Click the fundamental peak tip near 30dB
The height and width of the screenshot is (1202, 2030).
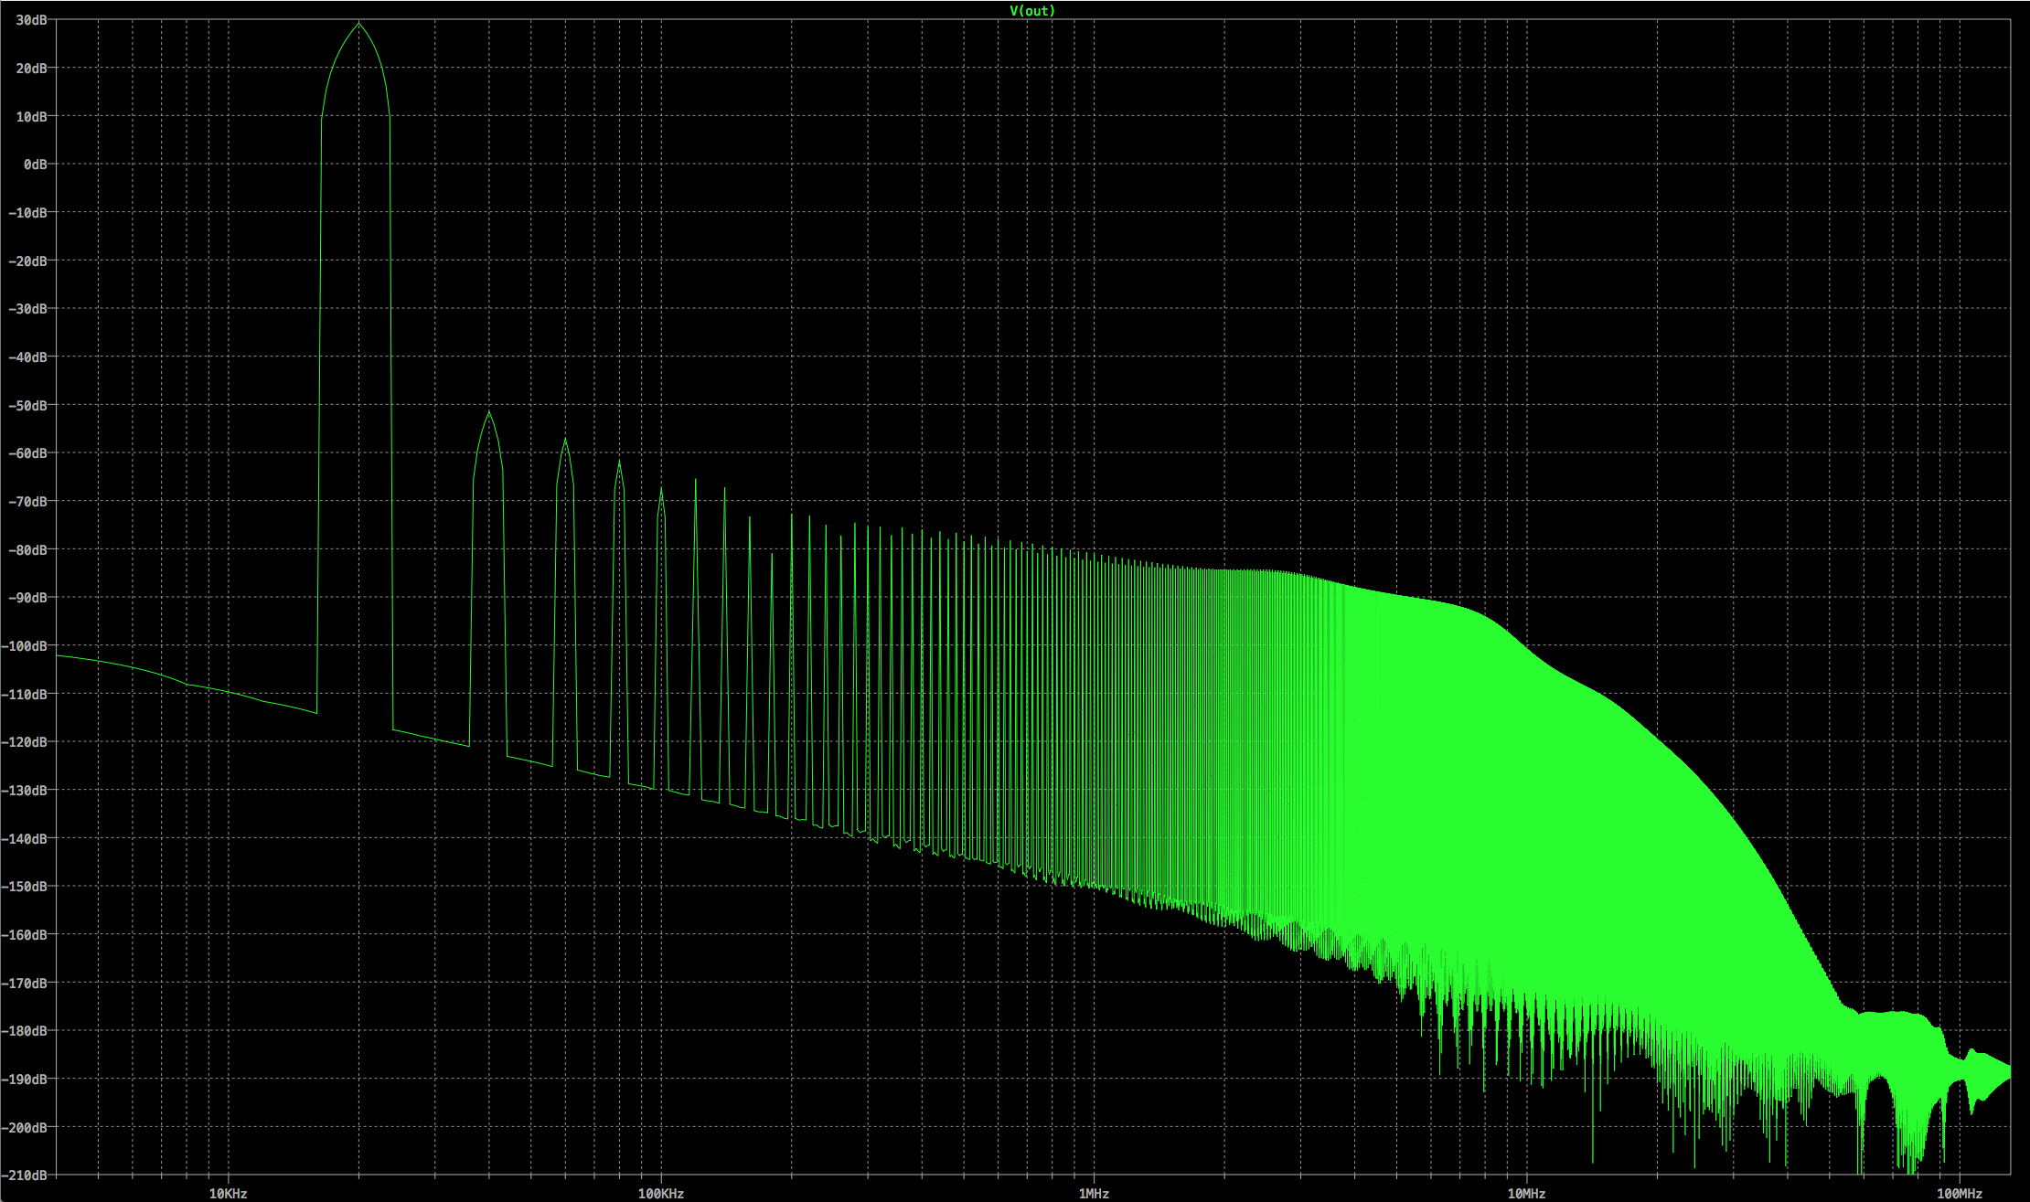click(x=358, y=24)
